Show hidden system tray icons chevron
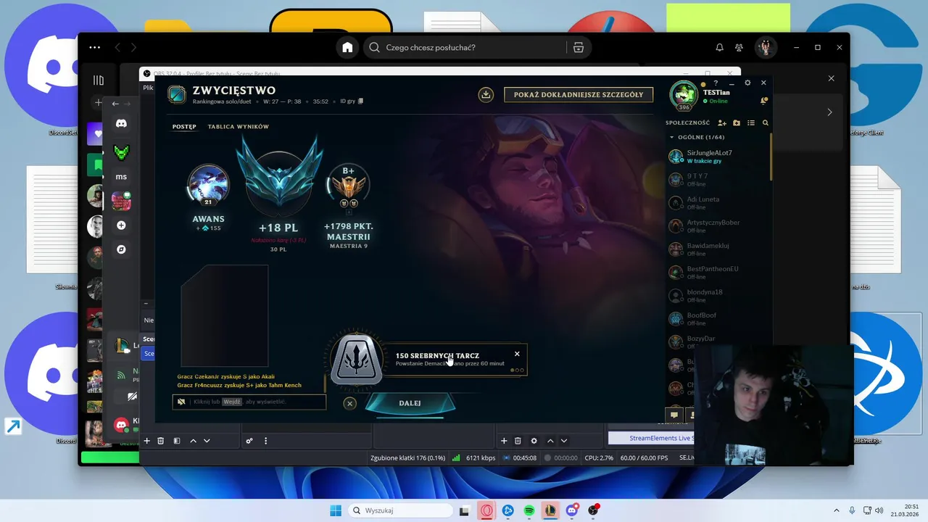 (x=836, y=510)
